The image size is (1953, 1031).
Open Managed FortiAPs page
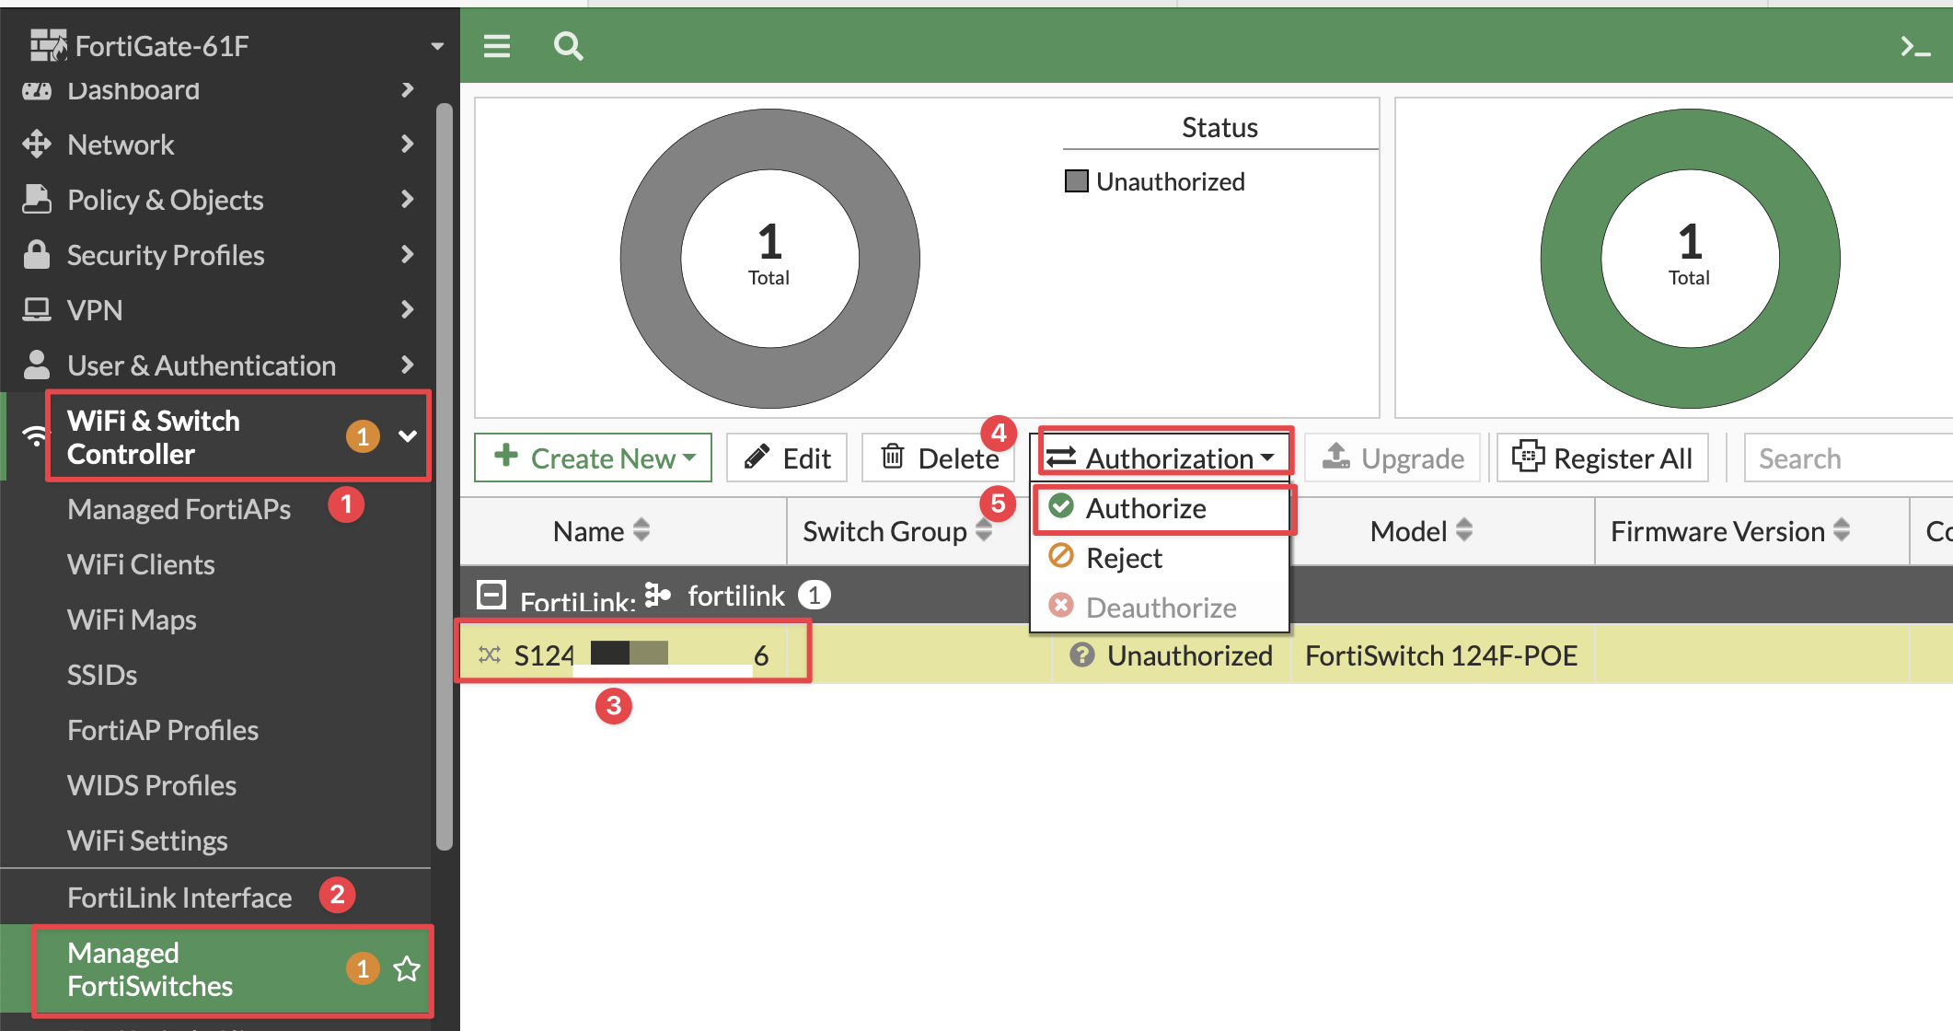click(x=179, y=509)
